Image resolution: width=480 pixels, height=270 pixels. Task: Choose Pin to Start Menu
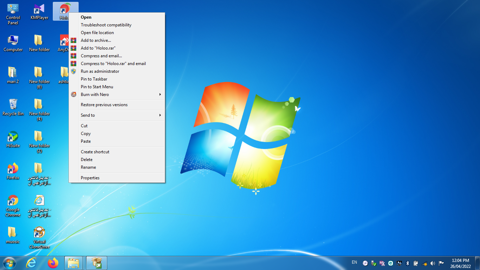pyautogui.click(x=117, y=87)
